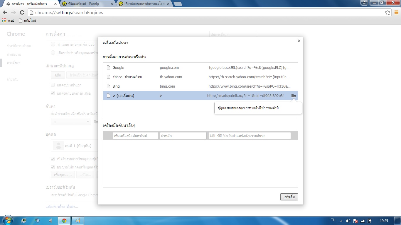
Task: Close the Pantip tab
Action: point(112,4)
